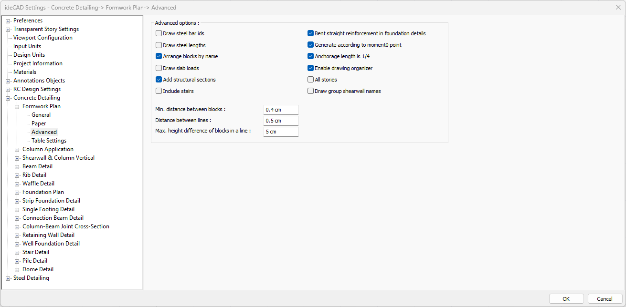Image resolution: width=626 pixels, height=307 pixels.
Task: Expand the Steel Detailing node
Action: point(8,278)
